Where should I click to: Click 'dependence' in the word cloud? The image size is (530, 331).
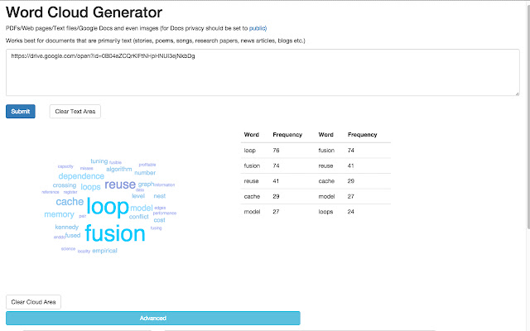[81, 176]
